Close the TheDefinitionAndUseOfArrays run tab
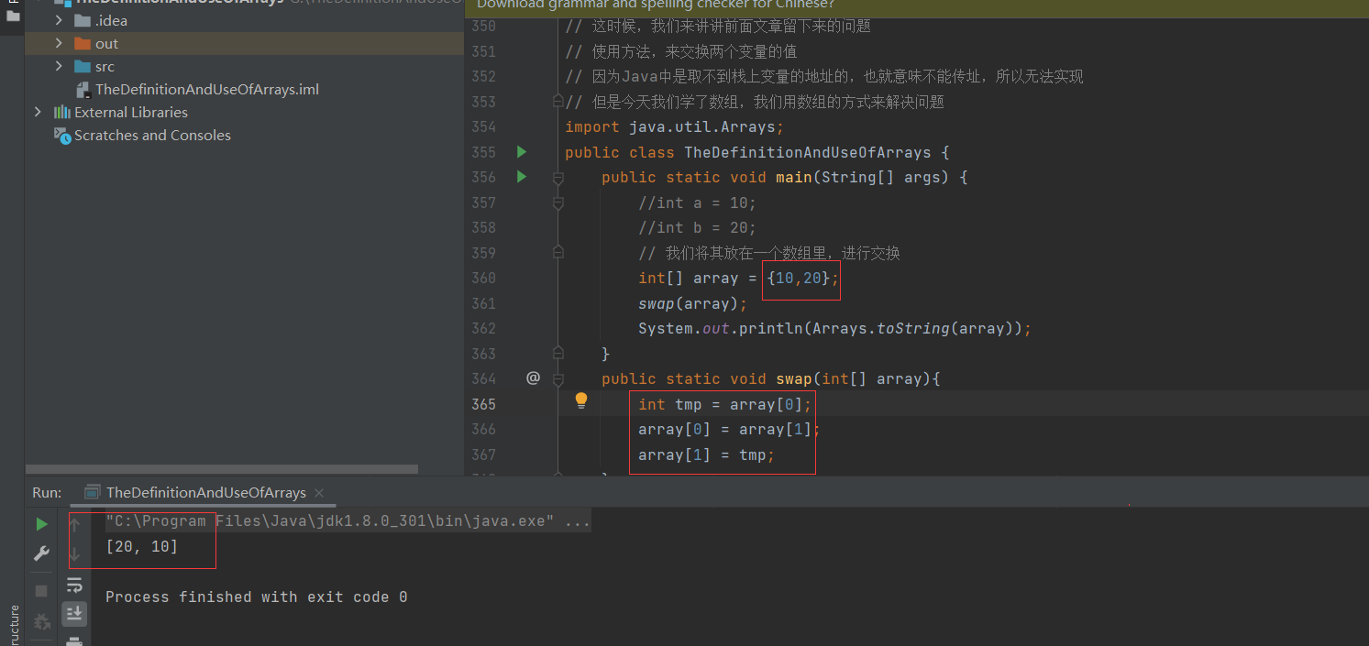Image resolution: width=1369 pixels, height=646 pixels. [x=319, y=493]
